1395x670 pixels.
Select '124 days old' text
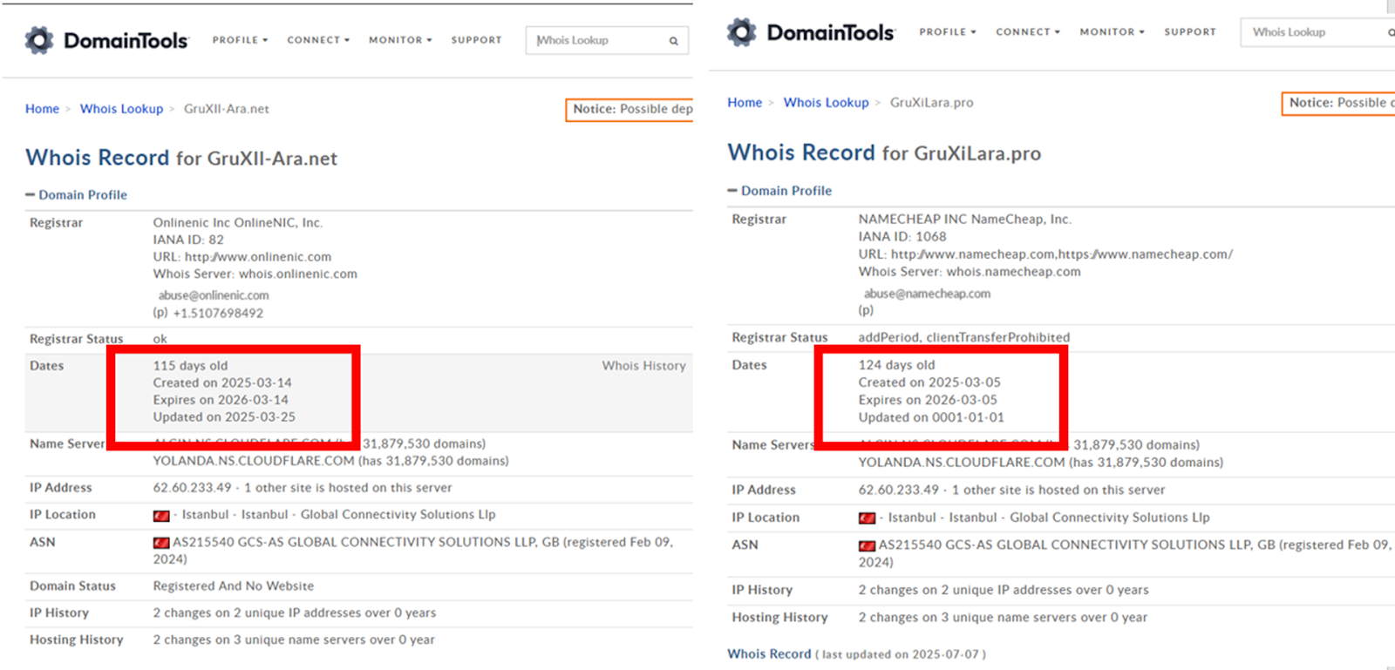click(x=896, y=365)
